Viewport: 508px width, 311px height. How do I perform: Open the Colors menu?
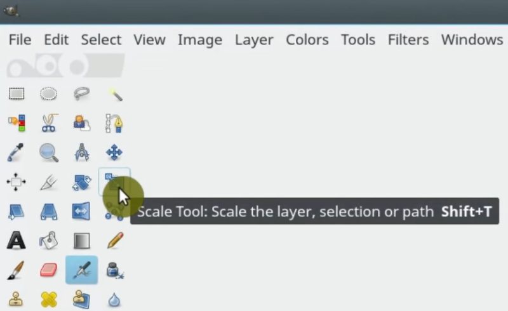coord(307,40)
